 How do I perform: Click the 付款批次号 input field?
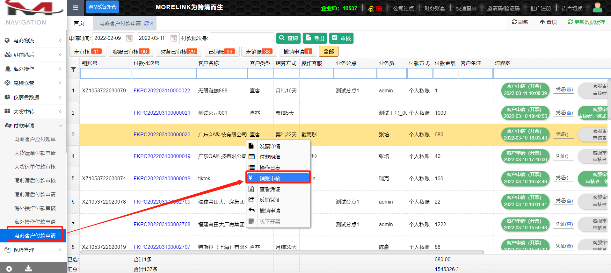tap(242, 38)
